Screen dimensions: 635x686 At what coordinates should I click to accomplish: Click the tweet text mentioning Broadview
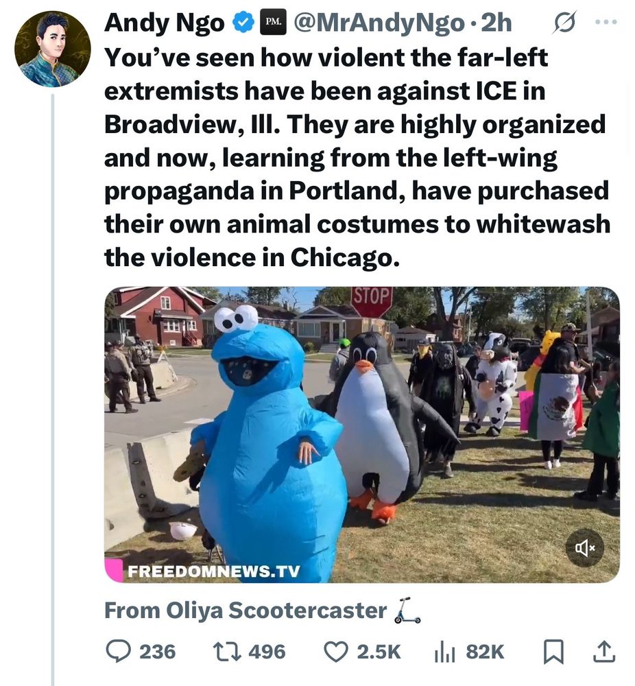[x=357, y=157]
